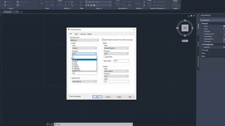This screenshot has width=225, height=126.
Task: Enable Save As Default checkbox
Action: 69,97
